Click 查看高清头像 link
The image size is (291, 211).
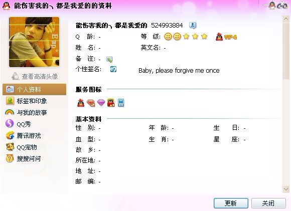coord(35,76)
